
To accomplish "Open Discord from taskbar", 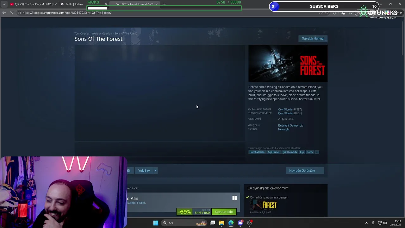I will pos(240,223).
